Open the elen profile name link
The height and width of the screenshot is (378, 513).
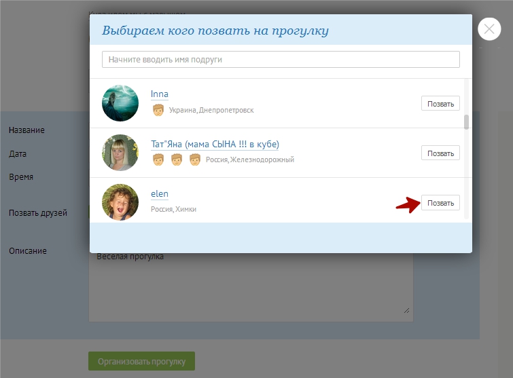tap(160, 194)
